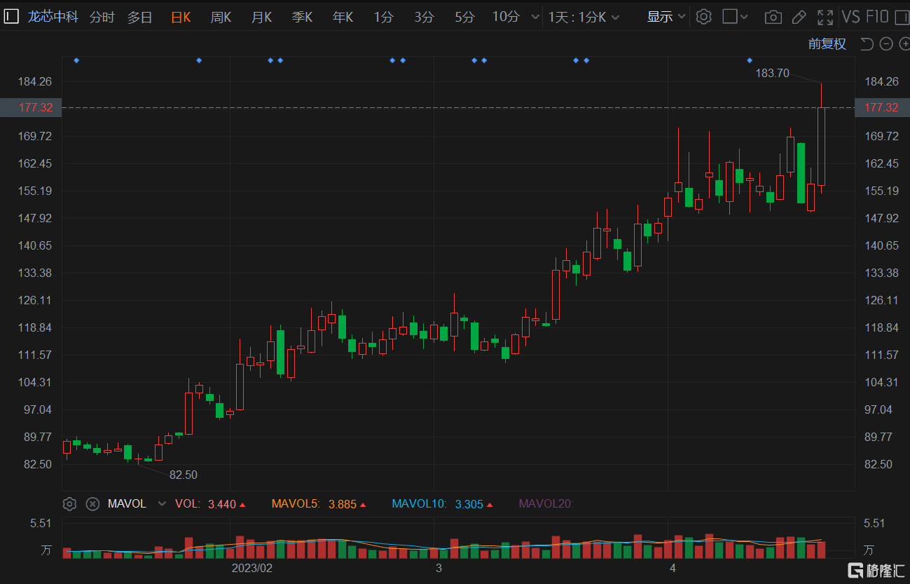Open VS stock comparison

click(x=850, y=17)
